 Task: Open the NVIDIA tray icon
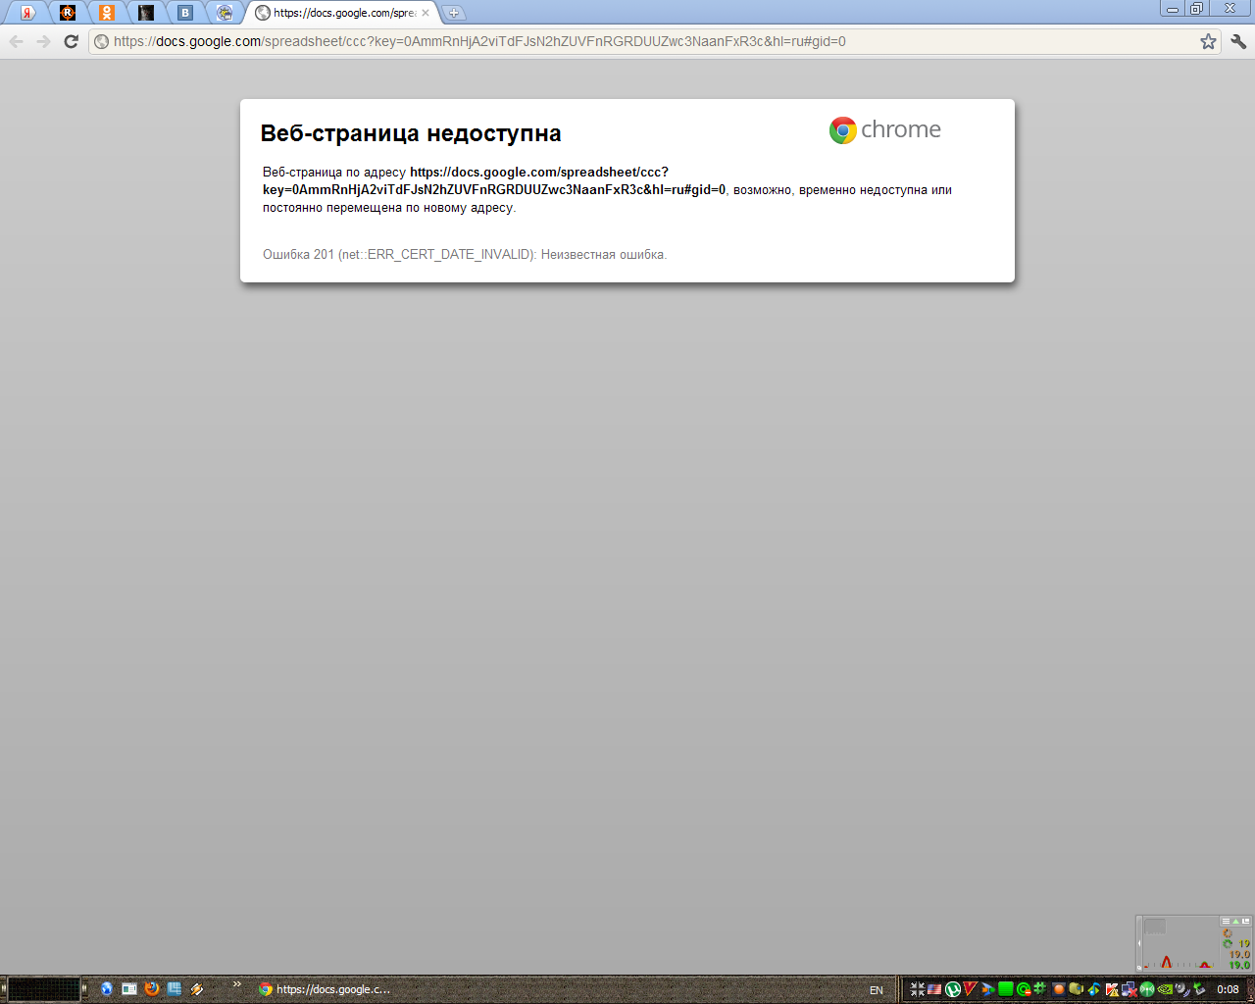coord(1165,989)
